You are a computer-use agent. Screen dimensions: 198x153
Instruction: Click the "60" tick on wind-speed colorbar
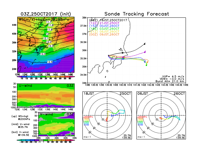click(x=70, y=79)
